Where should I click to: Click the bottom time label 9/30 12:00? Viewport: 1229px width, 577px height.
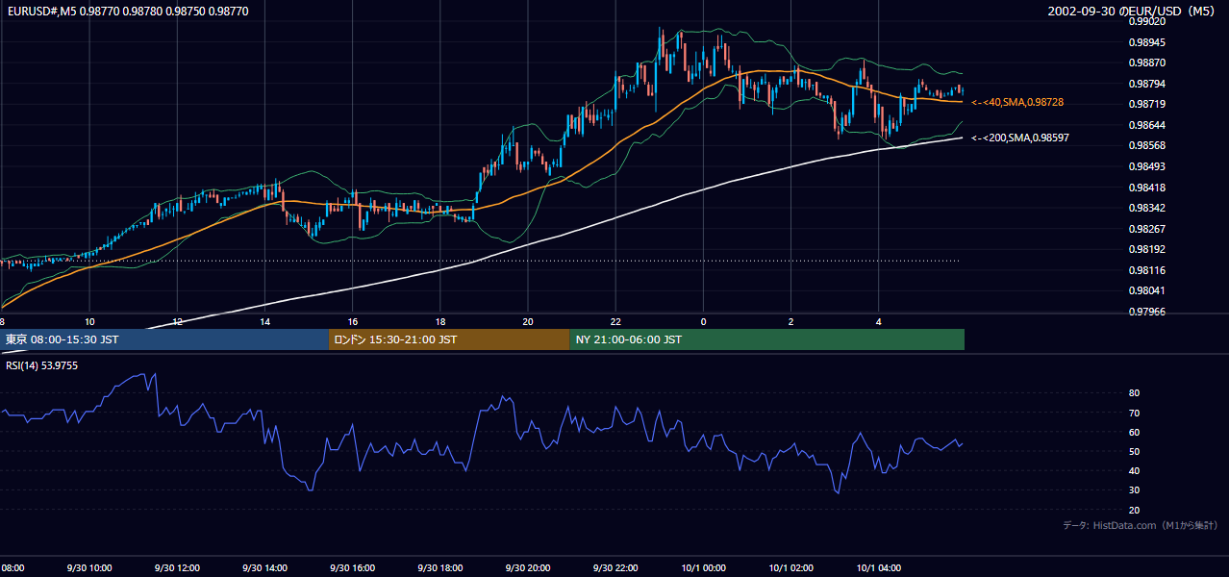click(177, 567)
